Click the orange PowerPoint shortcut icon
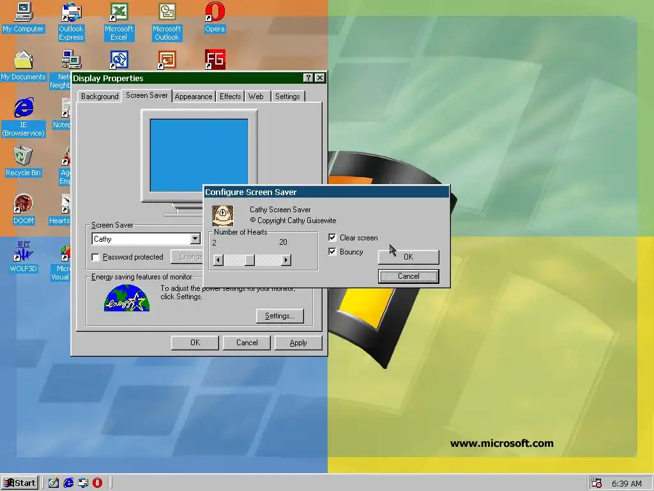The image size is (654, 491). click(x=167, y=60)
